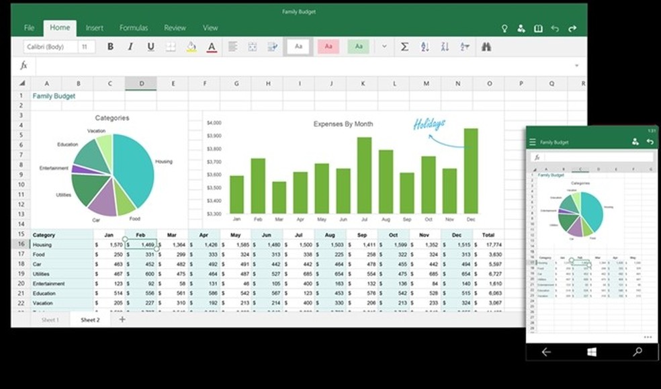Switch to the Formulas ribbon tab
Viewport: 661px width, 389px height.
(134, 28)
